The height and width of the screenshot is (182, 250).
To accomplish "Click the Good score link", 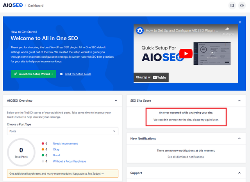I will (56, 155).
